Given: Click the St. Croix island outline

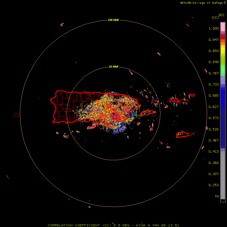Looking at the screenshot, I should click(183, 135).
